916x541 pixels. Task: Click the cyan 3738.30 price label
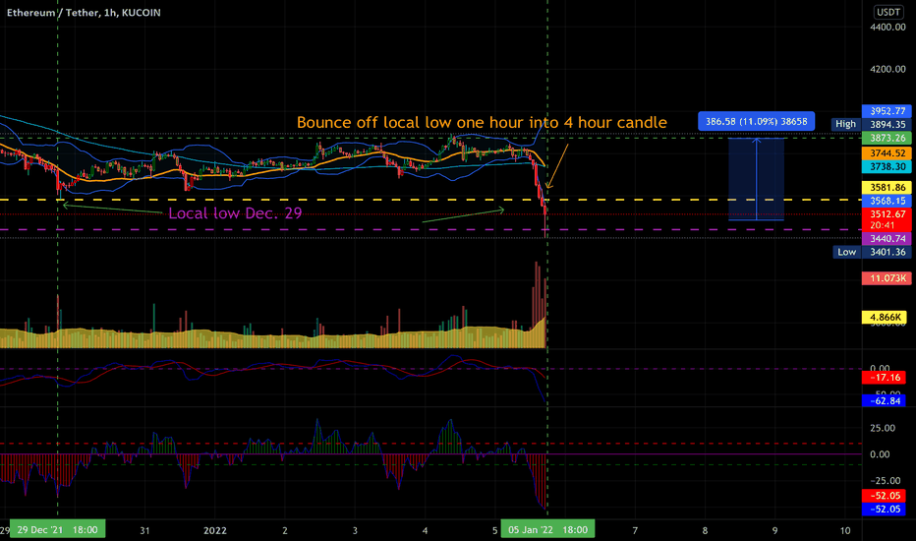[887, 166]
